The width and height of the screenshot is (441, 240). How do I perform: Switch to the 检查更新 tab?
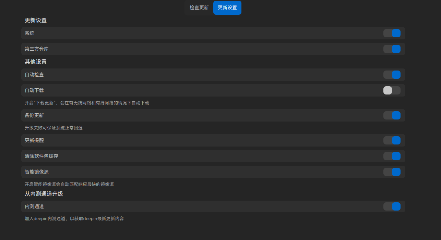pyautogui.click(x=199, y=8)
